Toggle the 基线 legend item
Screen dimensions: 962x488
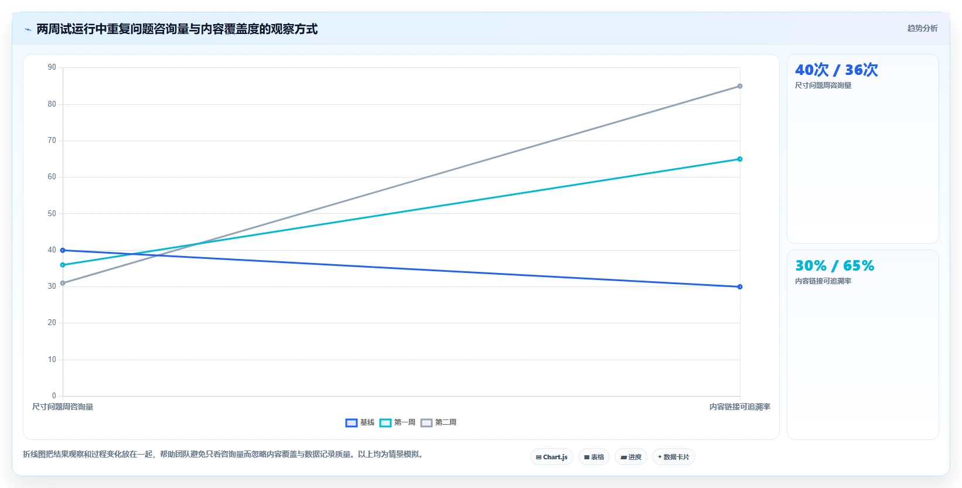click(x=360, y=422)
